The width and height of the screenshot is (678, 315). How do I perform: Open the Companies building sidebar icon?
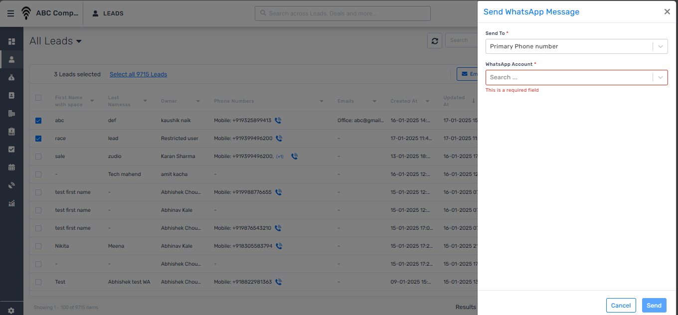click(x=12, y=113)
